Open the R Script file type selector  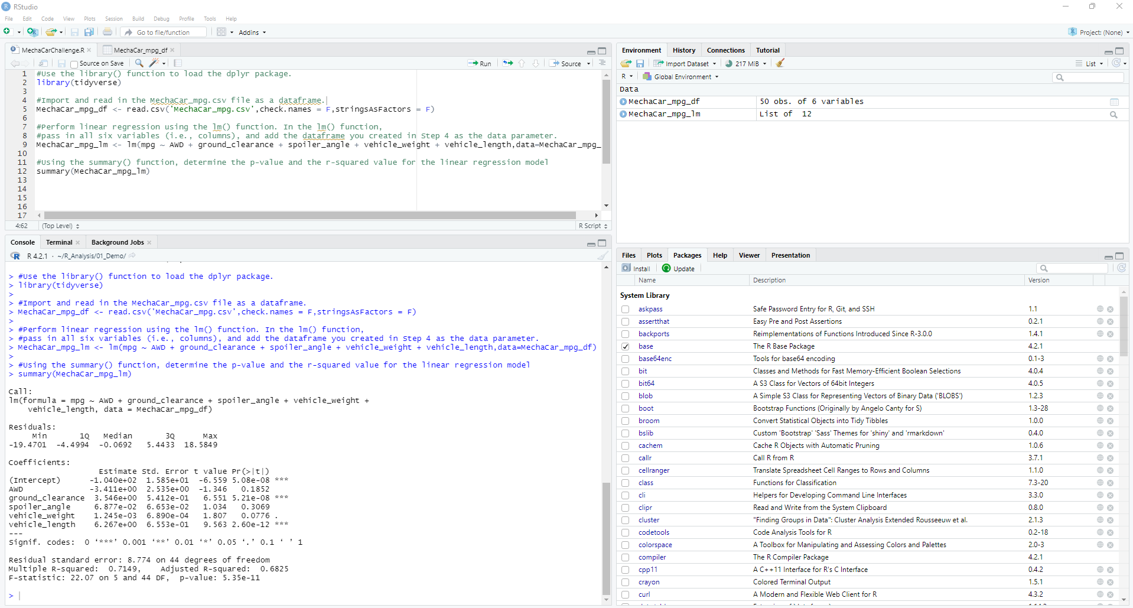(x=593, y=226)
